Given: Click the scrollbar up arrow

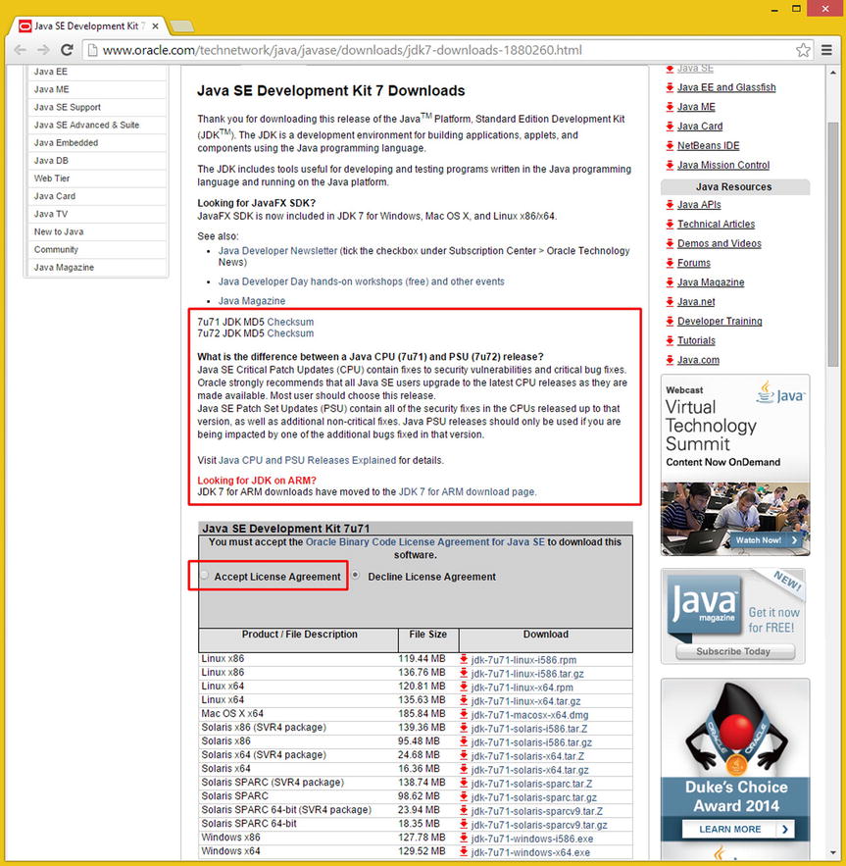Looking at the screenshot, I should click(x=832, y=73).
